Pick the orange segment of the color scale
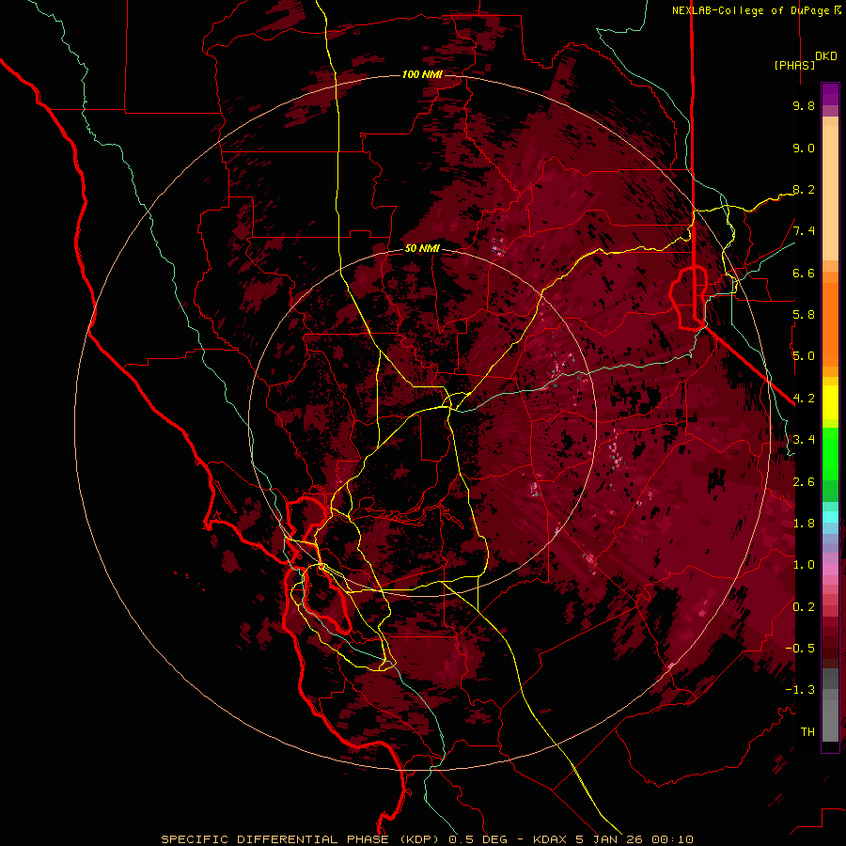Viewport: 846px width, 846px height. 830,323
